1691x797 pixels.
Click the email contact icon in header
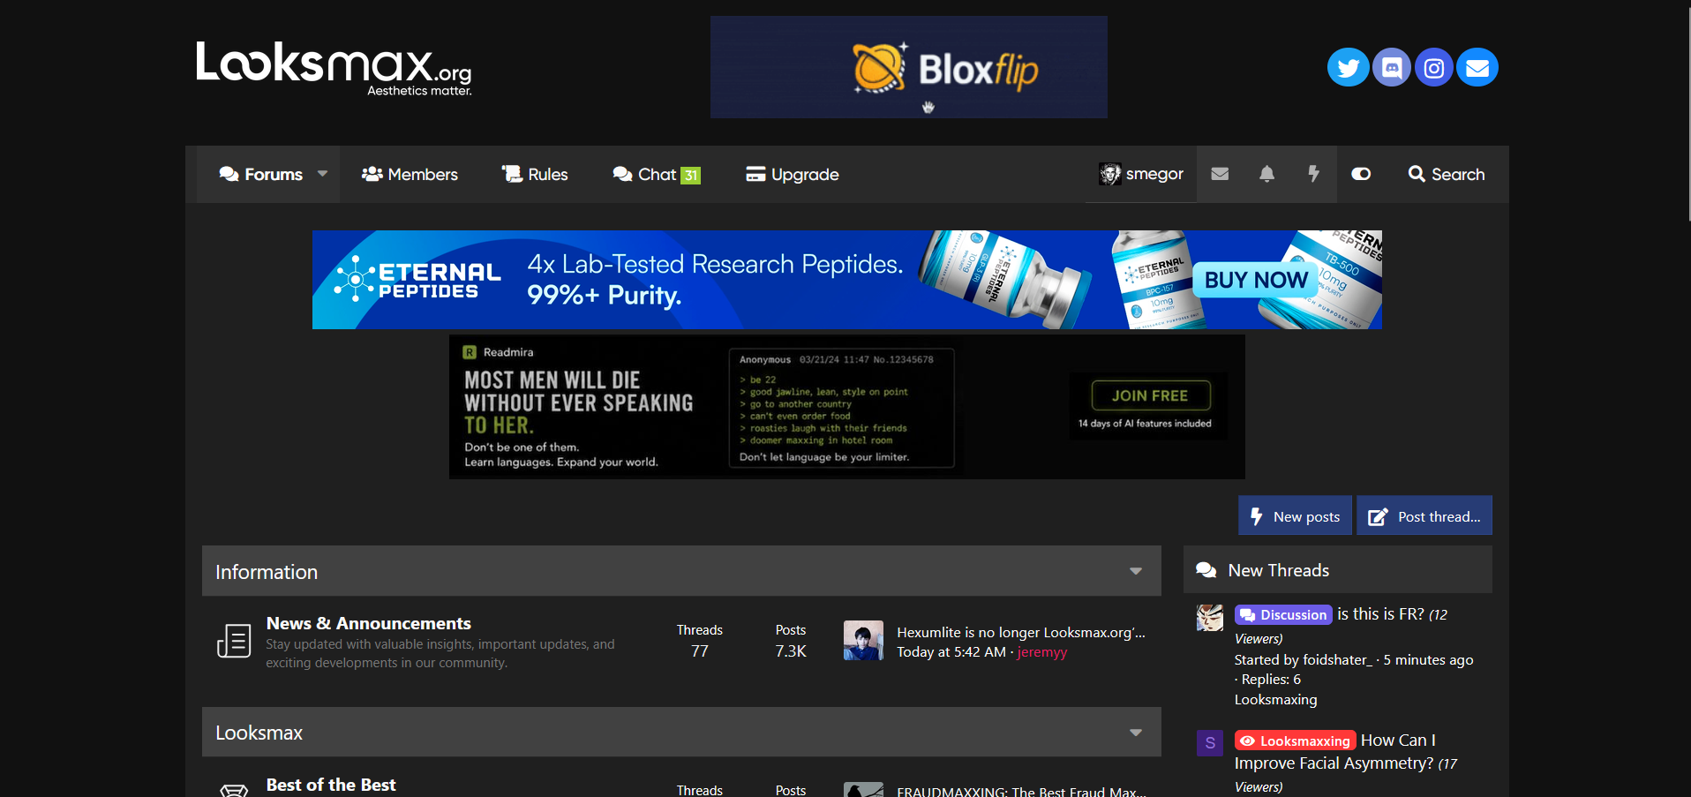click(1477, 67)
